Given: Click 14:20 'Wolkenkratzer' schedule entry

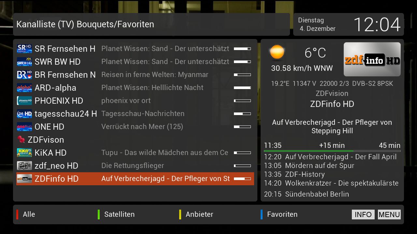Looking at the screenshot, I should click(x=331, y=183).
